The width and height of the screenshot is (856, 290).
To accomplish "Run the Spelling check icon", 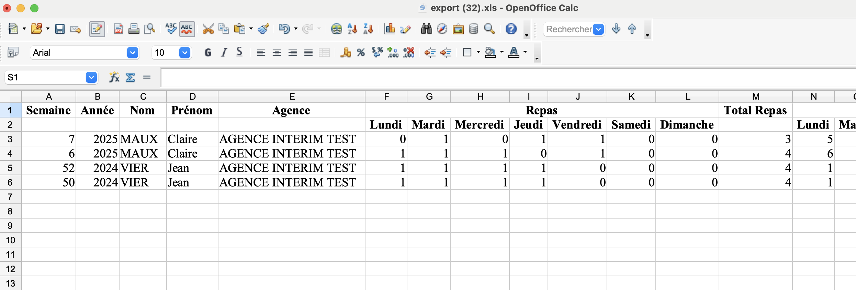I will pos(171,29).
